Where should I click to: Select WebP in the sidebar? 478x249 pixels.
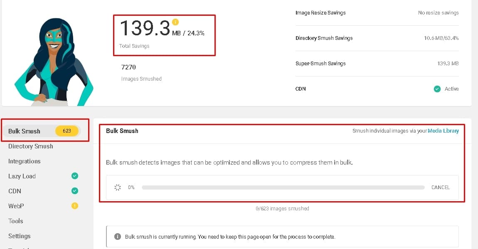pos(16,206)
